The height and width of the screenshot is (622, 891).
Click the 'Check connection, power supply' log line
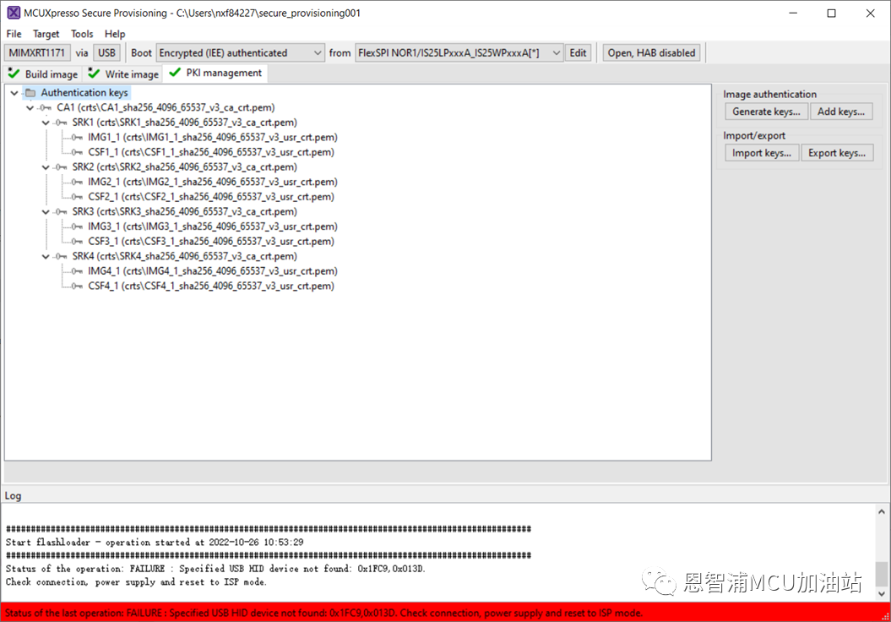136,582
